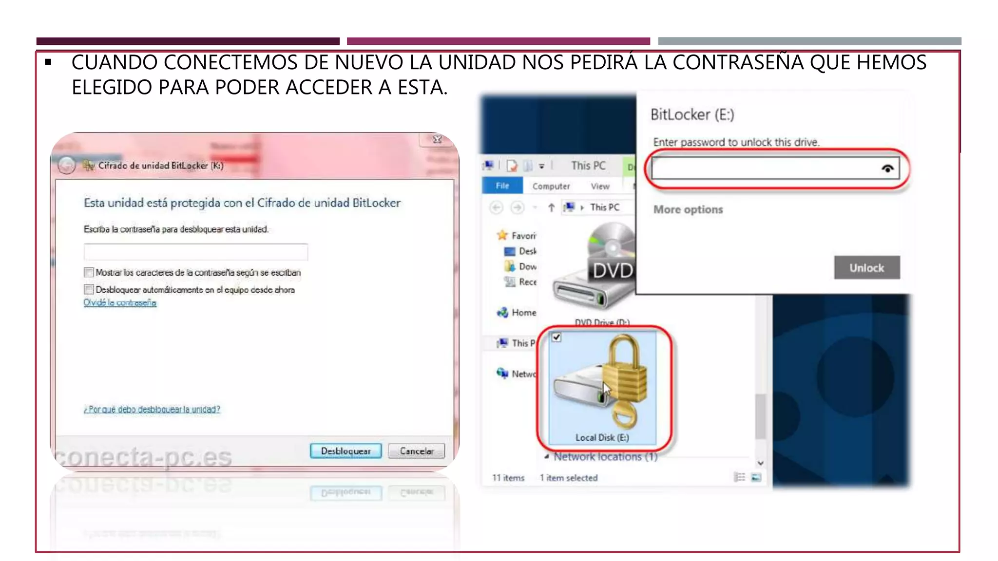
Task: Open '¿Por qué debo desbloquear la unidad?' link
Action: pos(152,409)
